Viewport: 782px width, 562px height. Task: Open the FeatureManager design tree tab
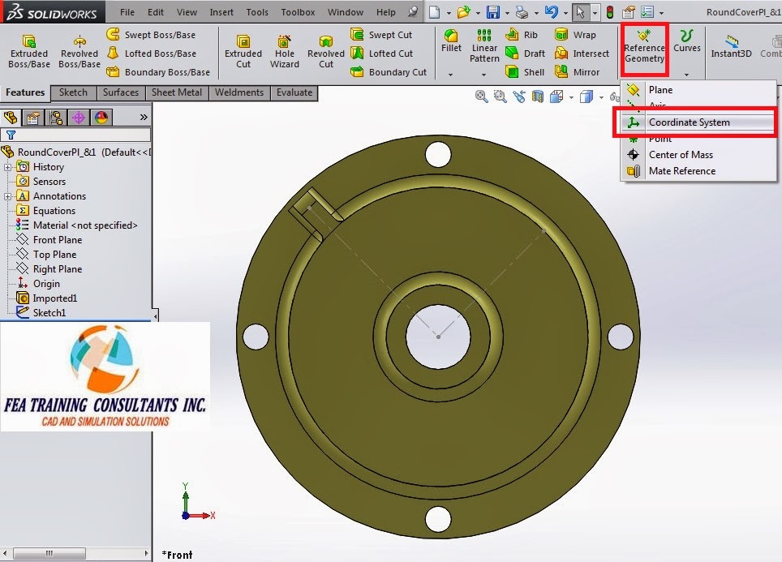click(x=10, y=118)
